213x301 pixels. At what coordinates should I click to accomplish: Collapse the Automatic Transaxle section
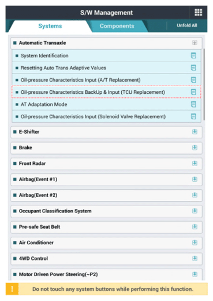(x=195, y=43)
